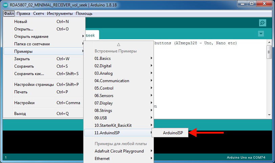Screen dimensions: 275x163
Task: Choose Новый from the File menu
Action: (x=44, y=22)
